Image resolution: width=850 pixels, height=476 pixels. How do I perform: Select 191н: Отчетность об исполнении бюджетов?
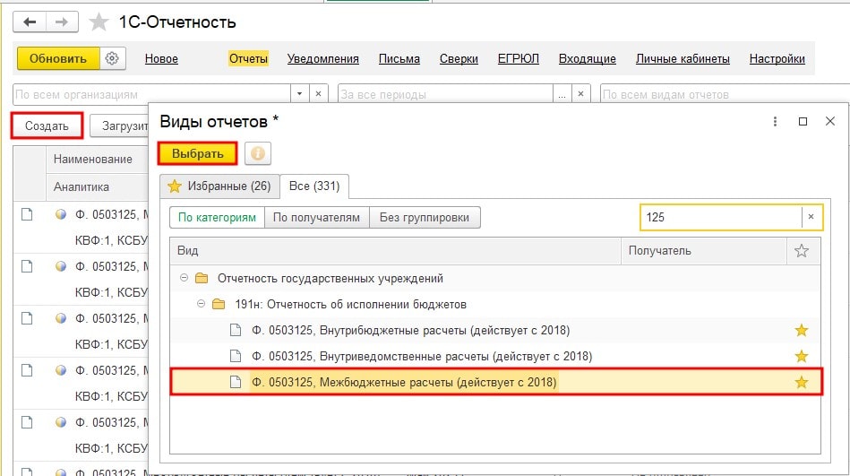tap(495, 305)
